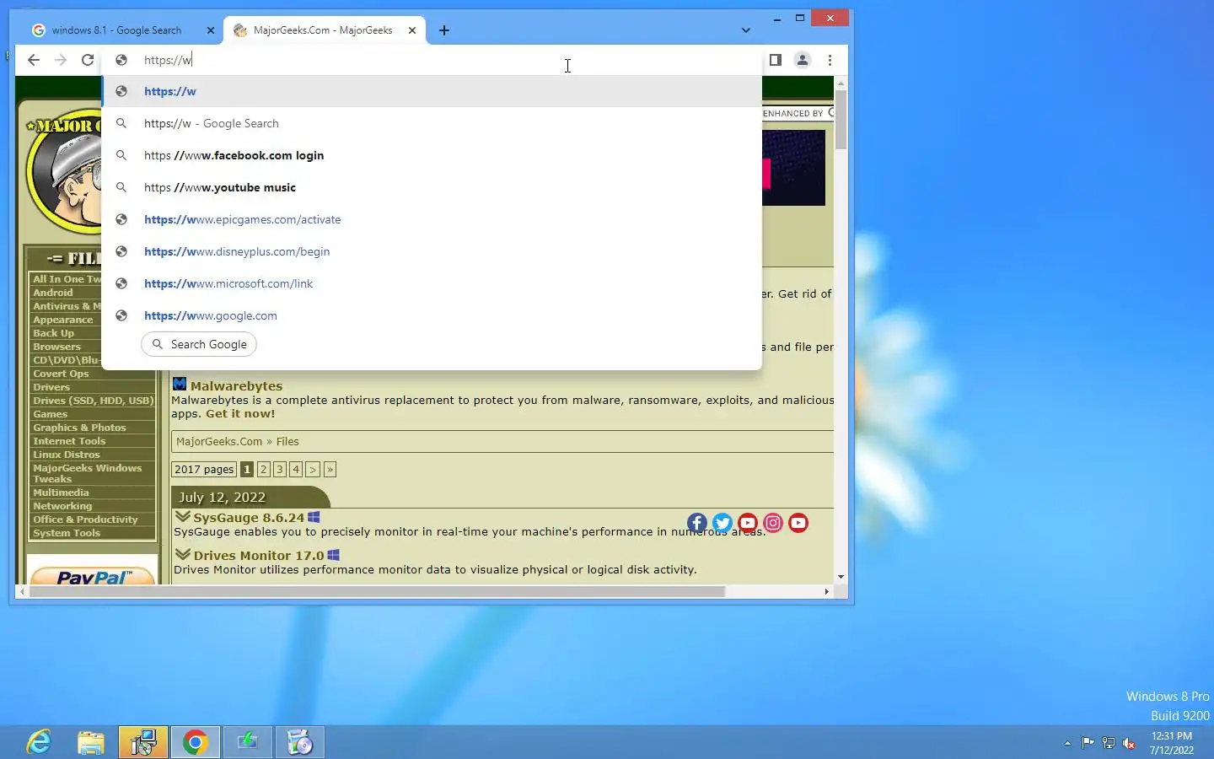Open Multimedia category in sidebar
Screen dimensions: 1214x759
pos(61,493)
